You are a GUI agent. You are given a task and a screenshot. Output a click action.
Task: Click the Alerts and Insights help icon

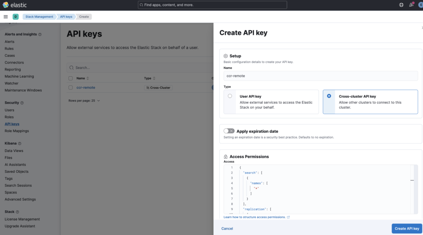coord(40,35)
